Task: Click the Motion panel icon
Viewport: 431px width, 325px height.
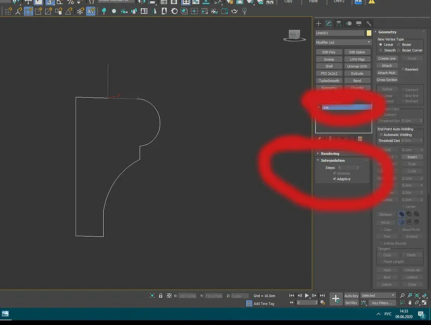Action: 349,23
